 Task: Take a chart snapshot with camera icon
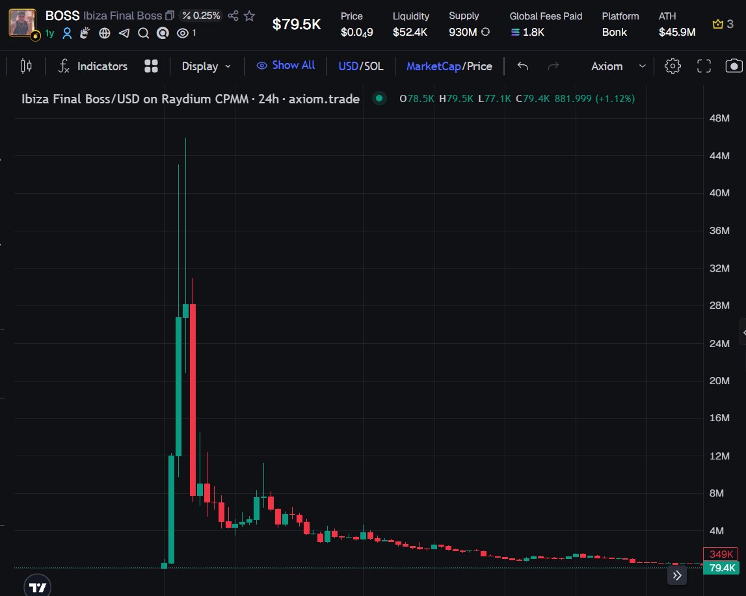[734, 66]
